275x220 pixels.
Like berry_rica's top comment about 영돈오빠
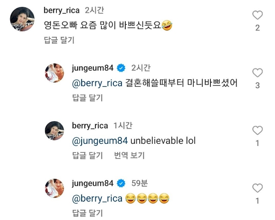click(257, 16)
